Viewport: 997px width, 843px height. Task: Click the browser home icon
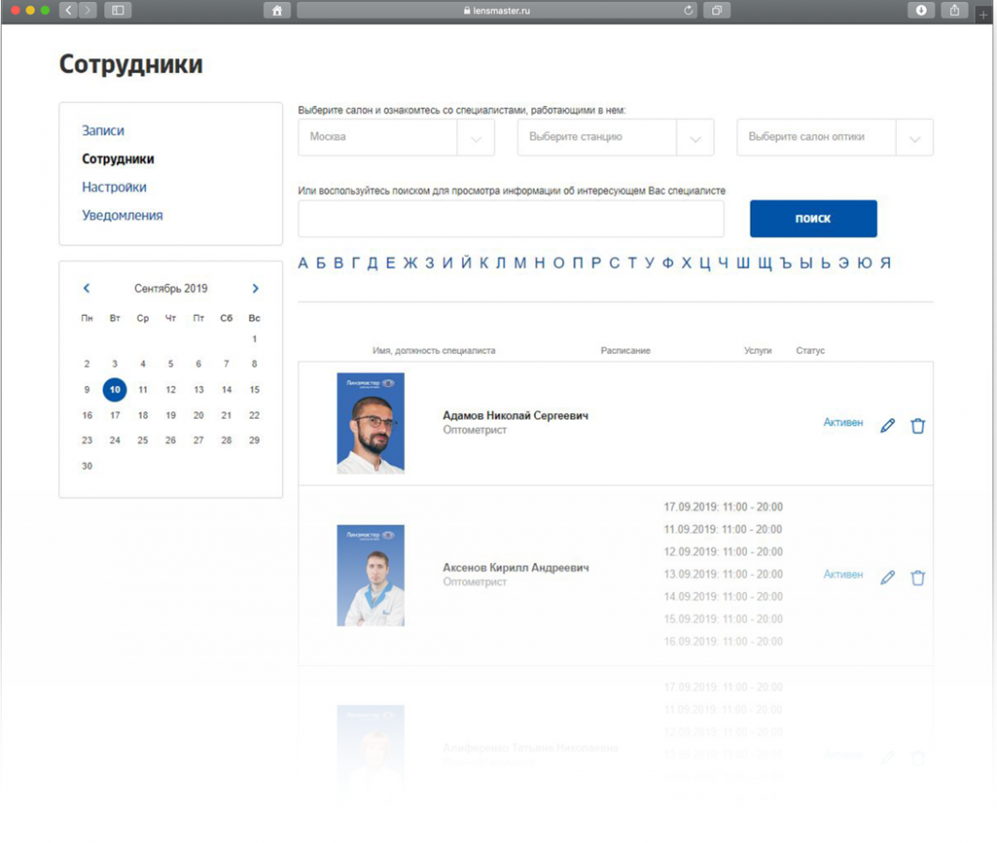click(x=276, y=10)
